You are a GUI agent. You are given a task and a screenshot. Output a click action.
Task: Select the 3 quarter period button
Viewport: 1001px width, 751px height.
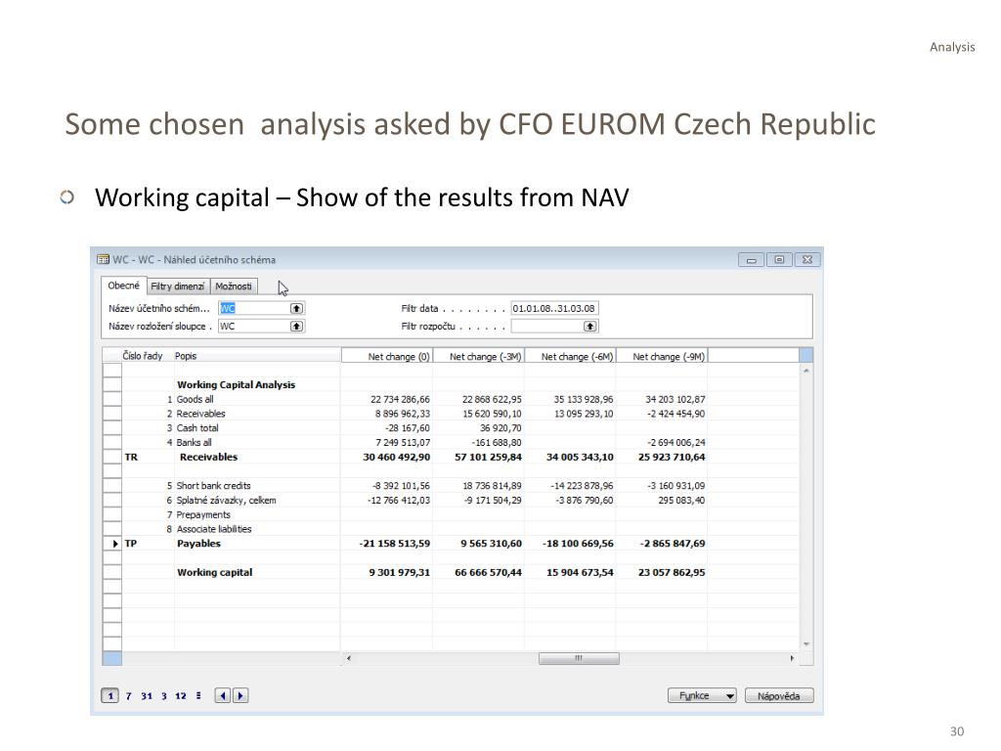(x=164, y=695)
